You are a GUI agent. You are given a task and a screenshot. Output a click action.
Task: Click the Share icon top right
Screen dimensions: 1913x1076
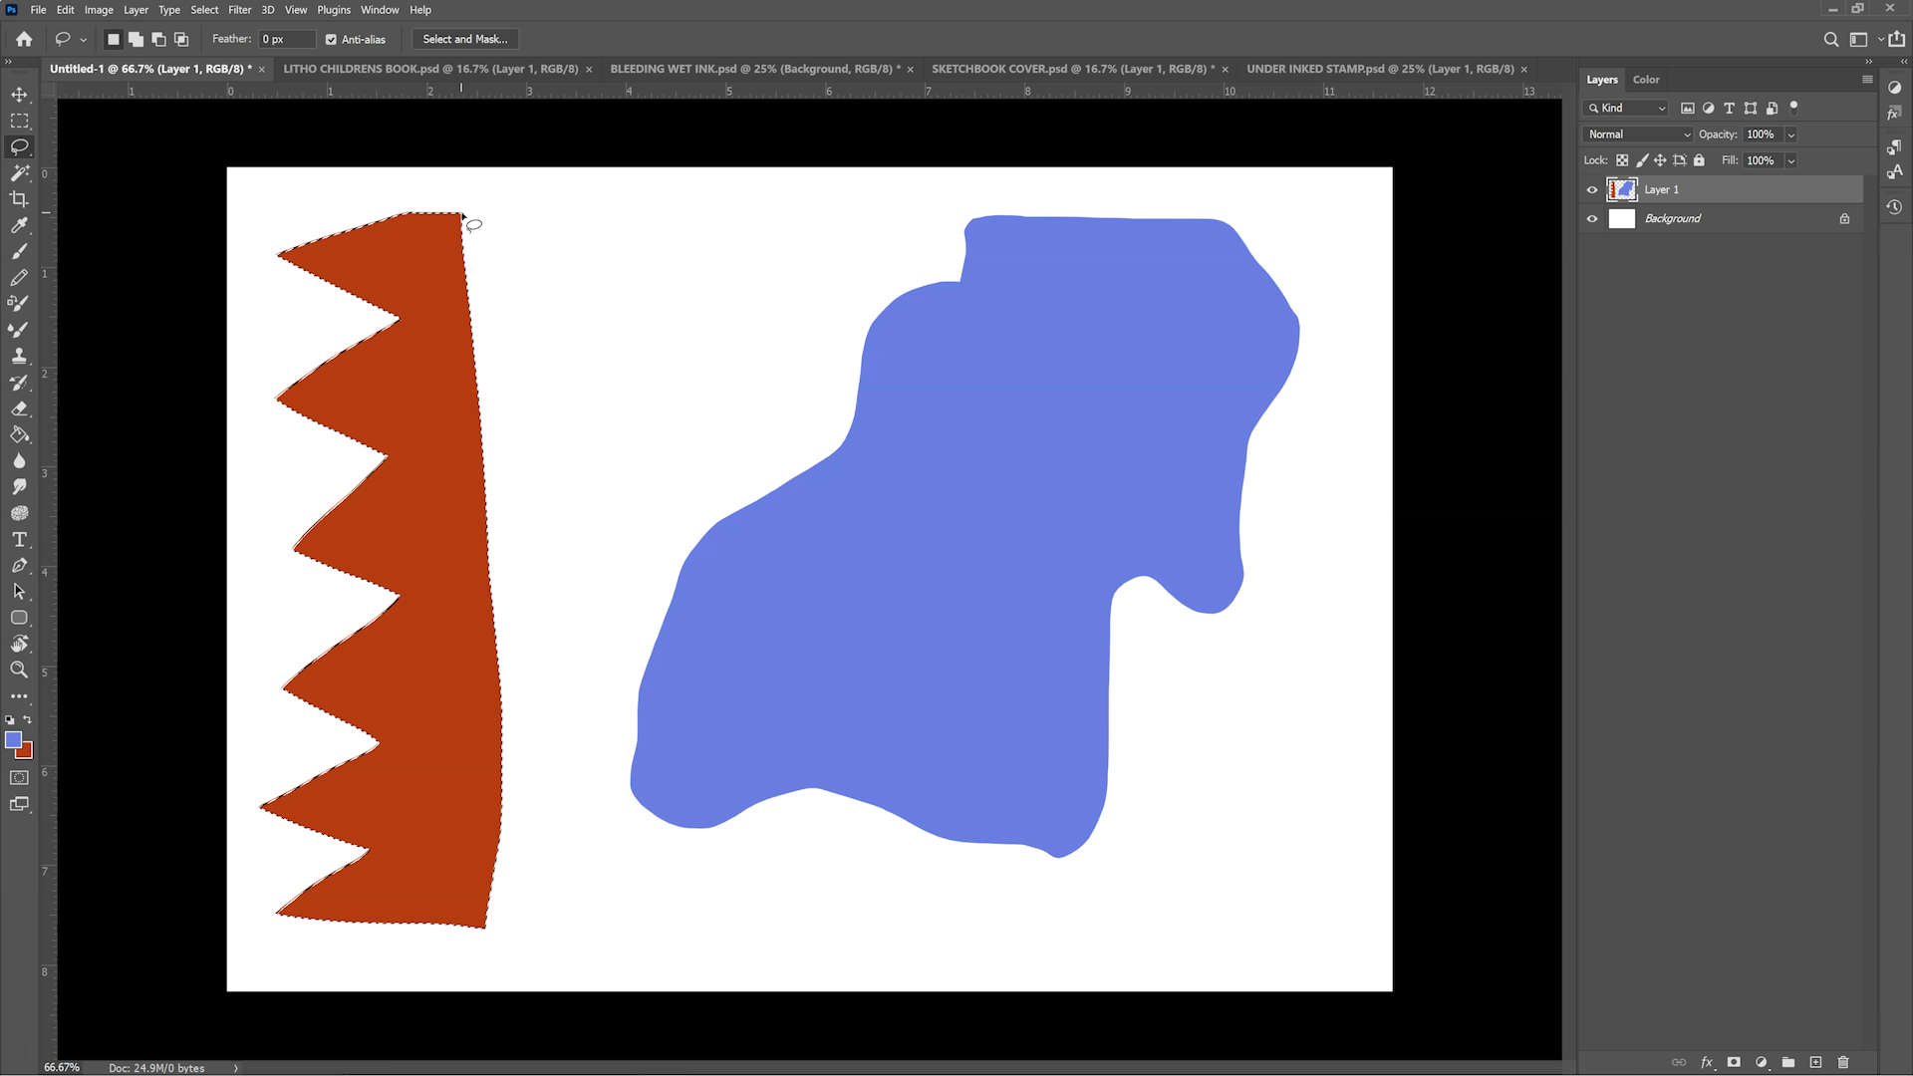coord(1896,39)
